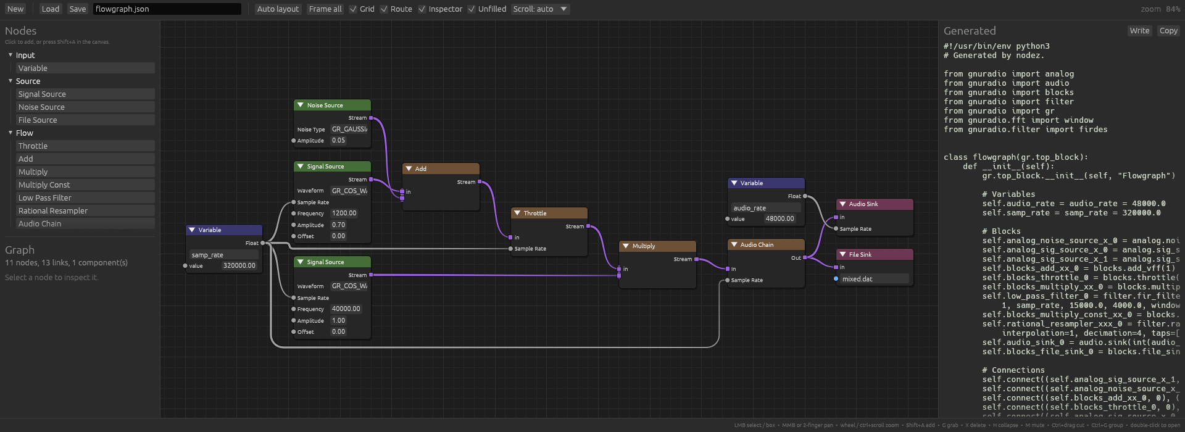The width and height of the screenshot is (1185, 432).
Task: Collapse the Audio Sink node triangle
Action: [842, 204]
